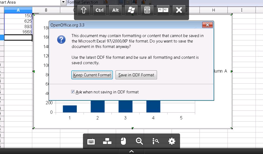Click the info search magnifier icon
263x154 pixels.
(x=156, y=141)
